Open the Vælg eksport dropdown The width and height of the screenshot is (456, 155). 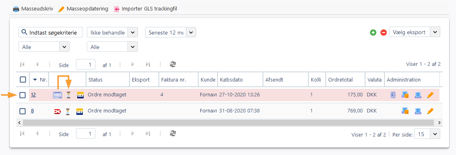pyautogui.click(x=415, y=32)
